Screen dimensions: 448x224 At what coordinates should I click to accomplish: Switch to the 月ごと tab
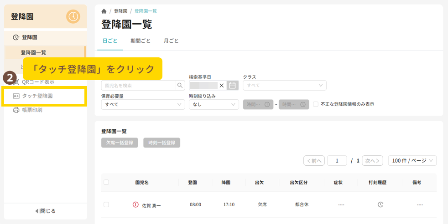tap(171, 41)
